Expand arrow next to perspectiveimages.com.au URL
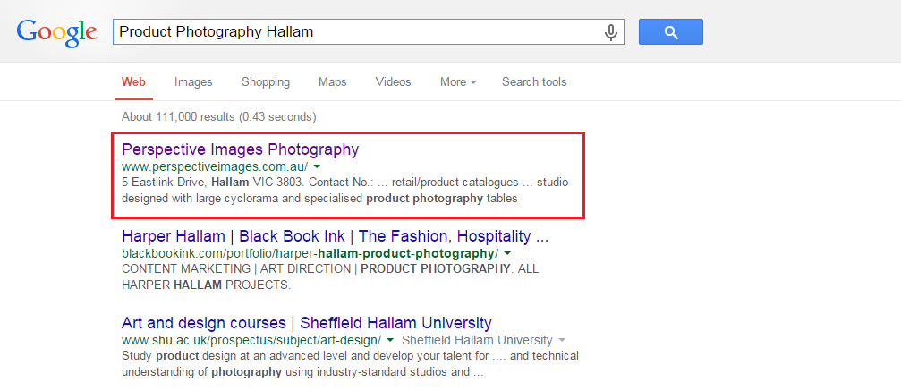The image size is (901, 391). (317, 166)
